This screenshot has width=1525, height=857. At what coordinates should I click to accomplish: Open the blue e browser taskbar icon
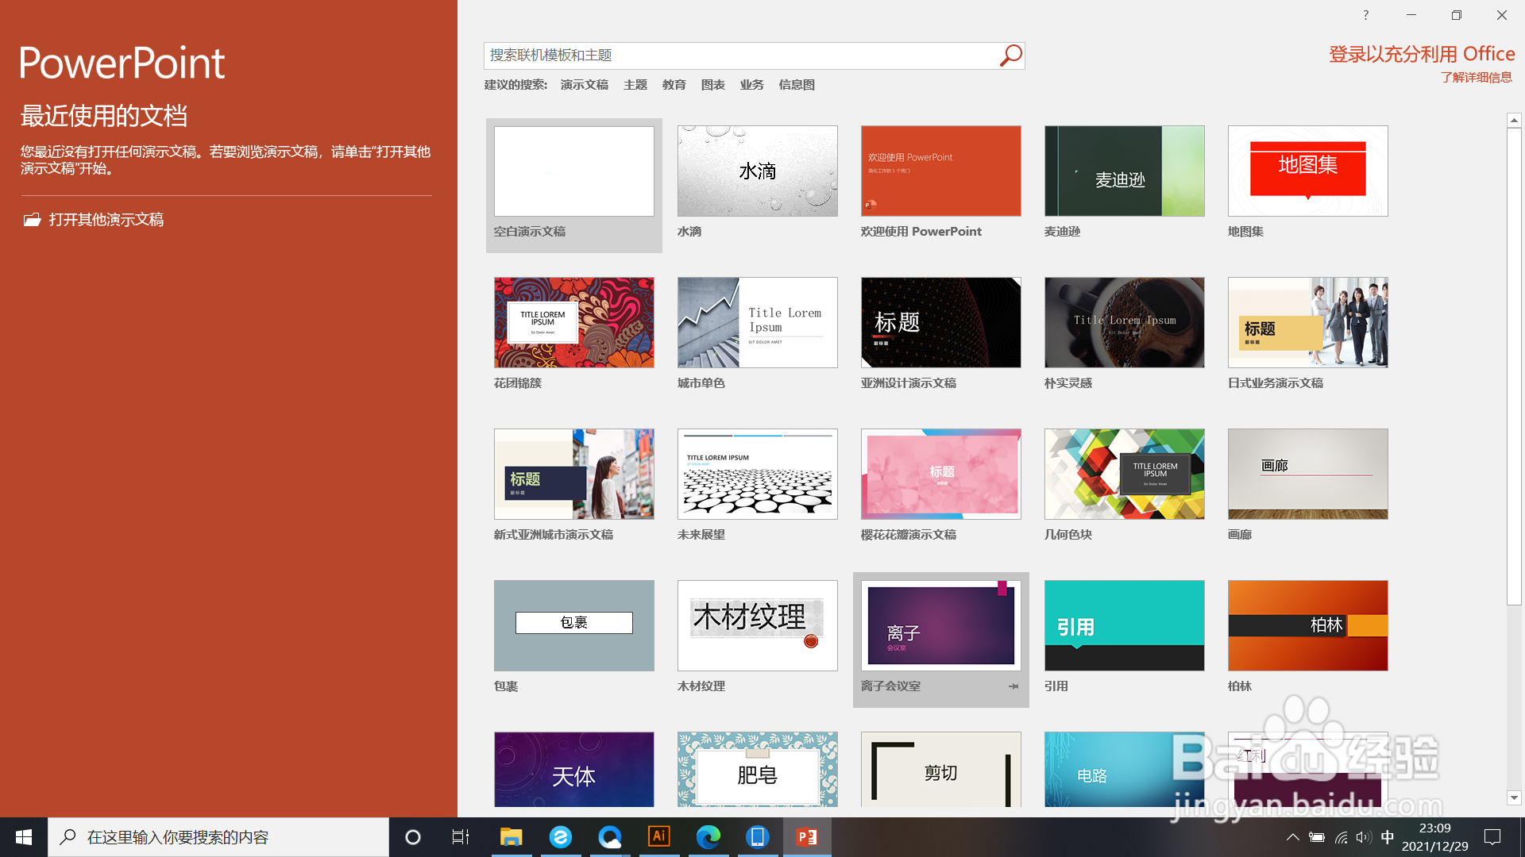pos(561,837)
